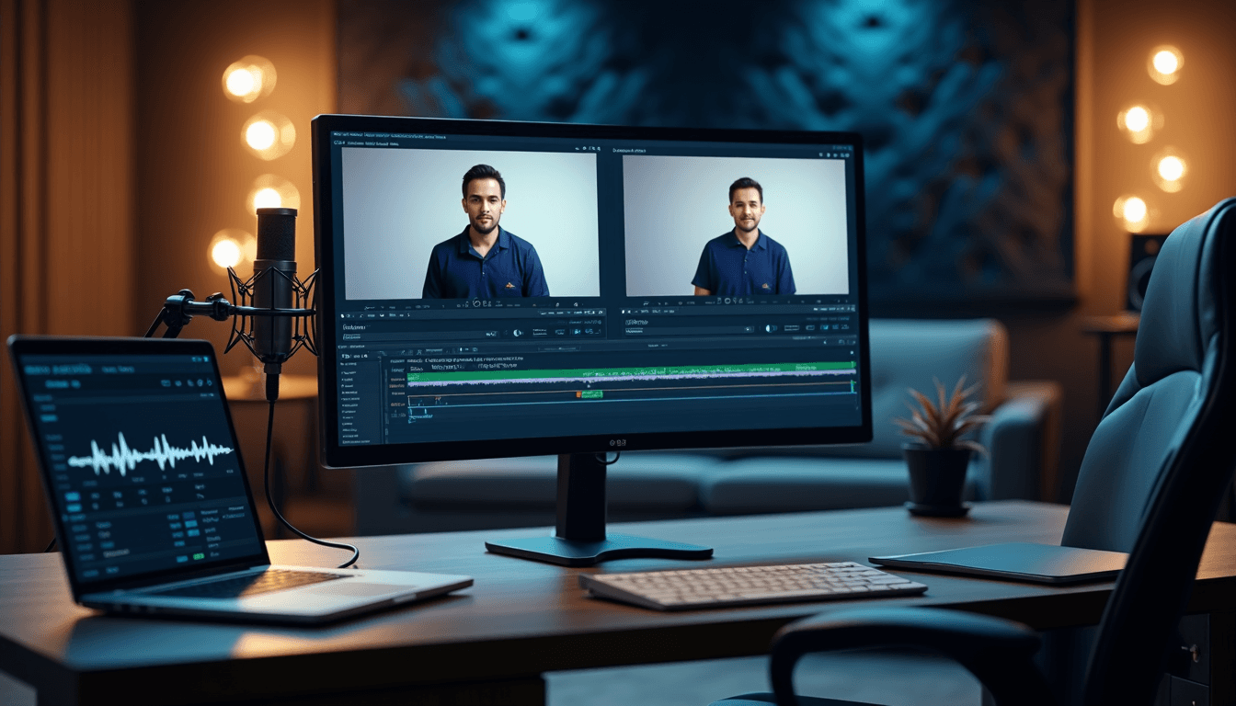Click the lavender audio waveform strip in the timeline

pyautogui.click(x=632, y=379)
